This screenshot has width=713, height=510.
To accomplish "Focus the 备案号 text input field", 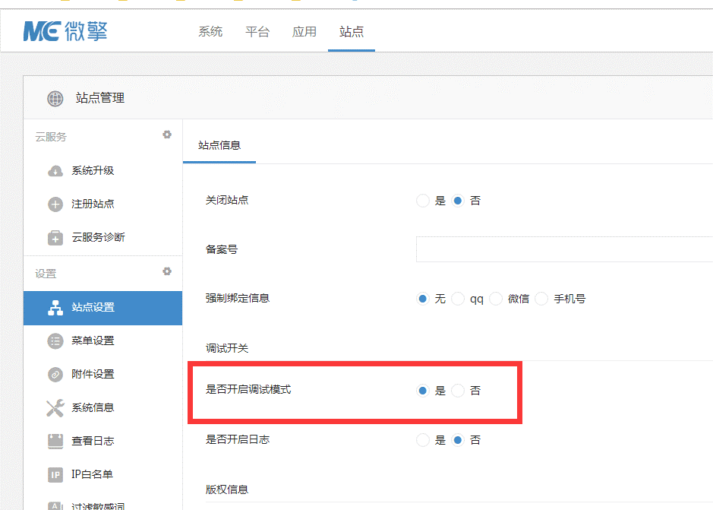I will [x=563, y=249].
